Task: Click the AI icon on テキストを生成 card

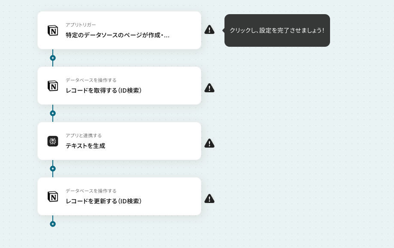Action: [53, 141]
